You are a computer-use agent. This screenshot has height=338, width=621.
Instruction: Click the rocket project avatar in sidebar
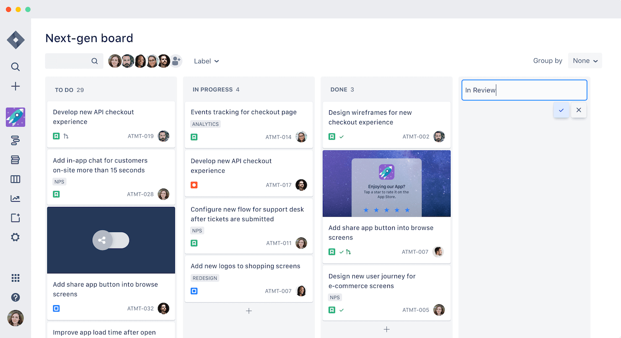[15, 117]
